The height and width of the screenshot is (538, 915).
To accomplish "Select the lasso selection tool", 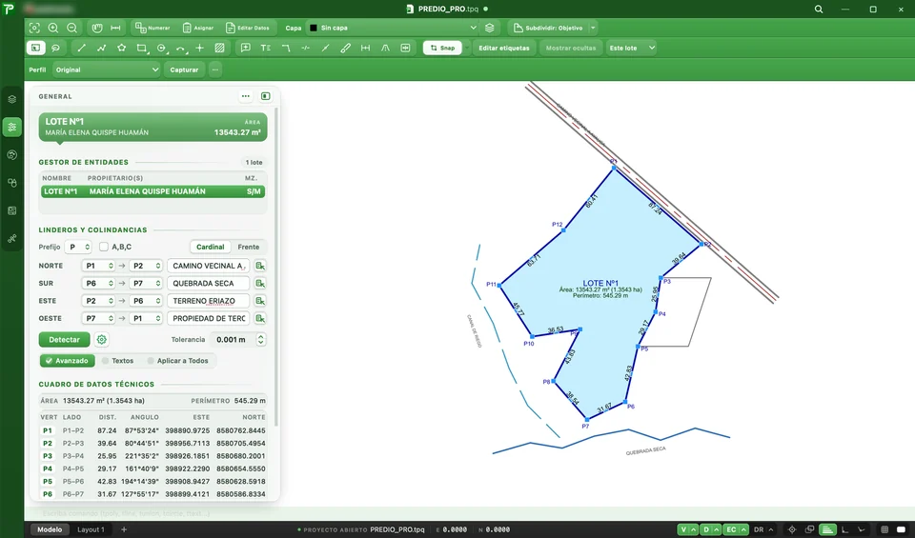I will click(x=55, y=48).
